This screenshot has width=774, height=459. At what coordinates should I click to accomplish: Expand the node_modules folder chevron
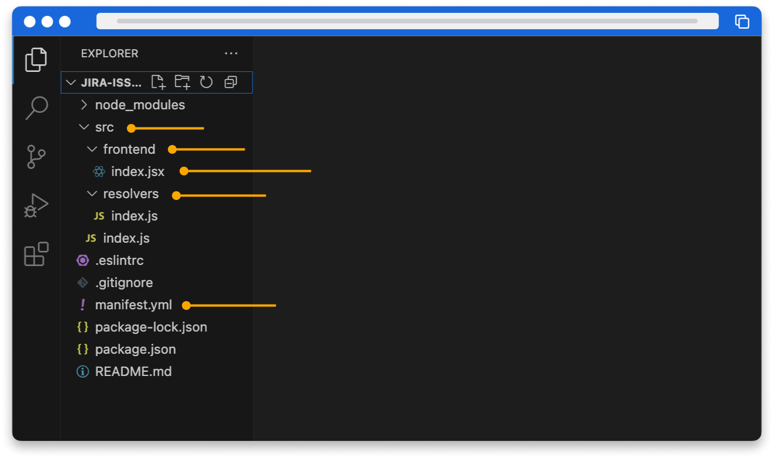[x=84, y=105]
